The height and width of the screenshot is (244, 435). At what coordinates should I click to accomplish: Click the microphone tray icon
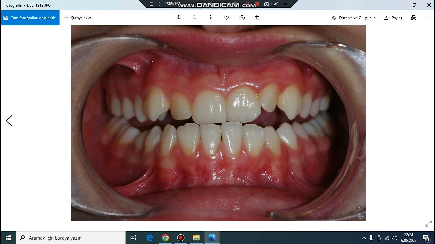371,238
